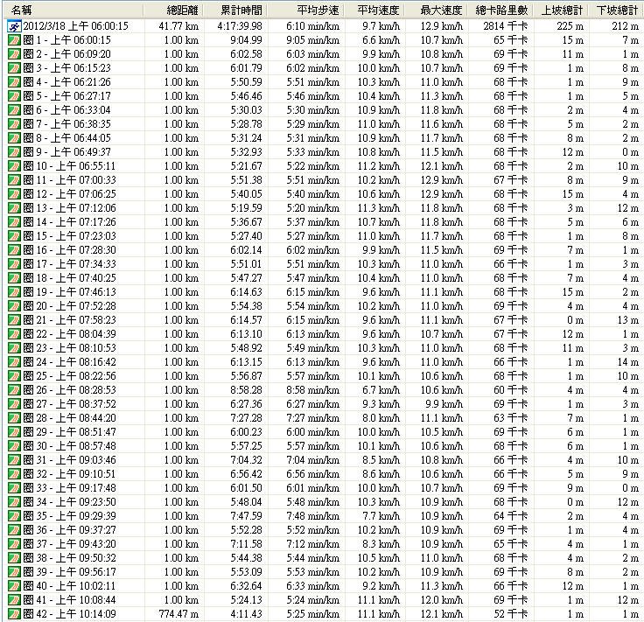Select the row 2012/3/18 上午 06:00:15

(x=324, y=27)
